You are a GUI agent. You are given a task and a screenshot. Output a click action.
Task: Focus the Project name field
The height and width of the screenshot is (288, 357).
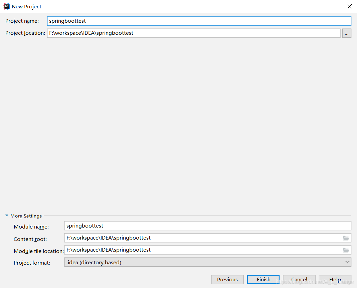point(199,21)
